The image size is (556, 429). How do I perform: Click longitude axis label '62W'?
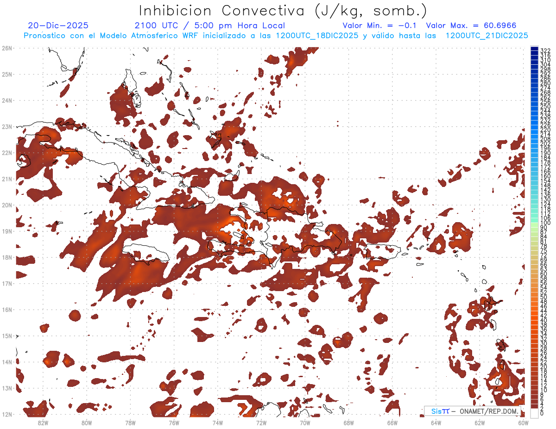pos(480,423)
